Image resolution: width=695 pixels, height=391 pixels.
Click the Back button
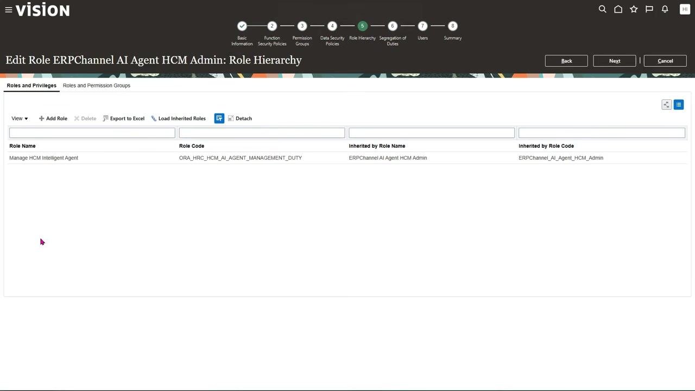(x=566, y=61)
